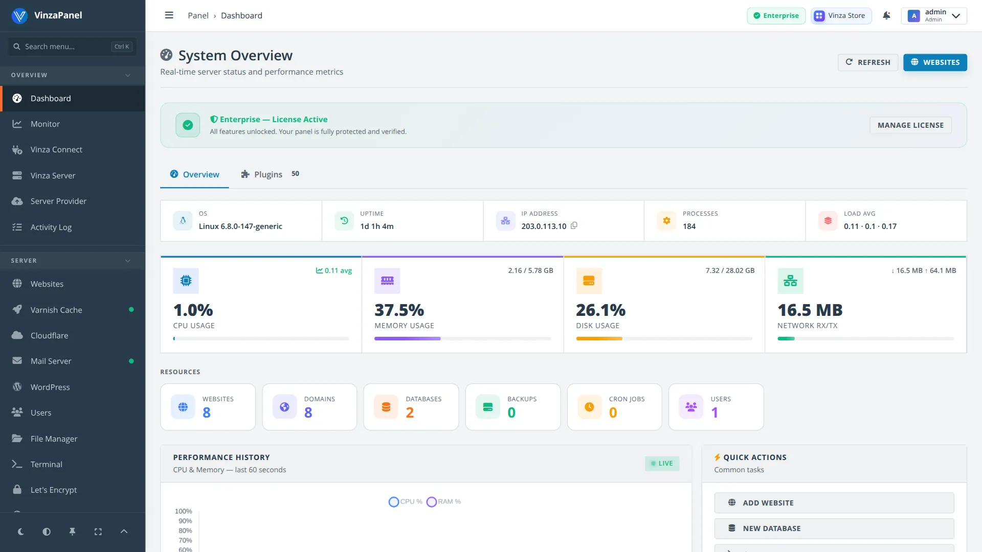Collapse the SERVER sidebar section
Screen dimensions: 982x552
(73, 261)
